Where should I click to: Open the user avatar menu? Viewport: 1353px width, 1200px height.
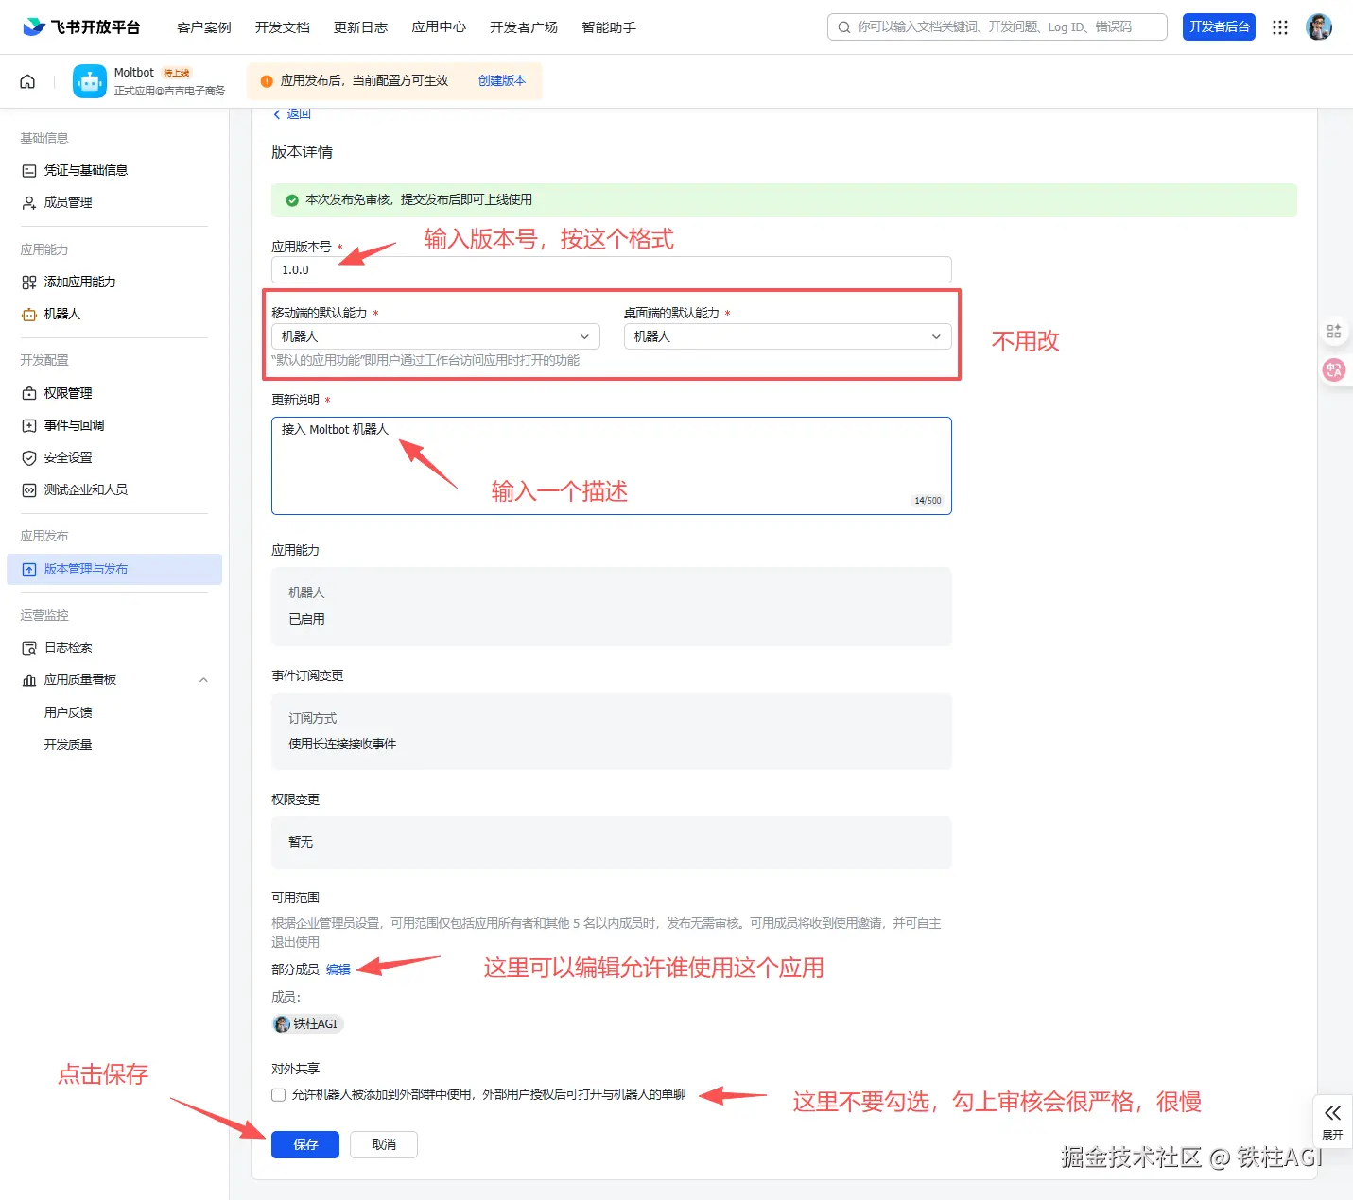pyautogui.click(x=1319, y=27)
